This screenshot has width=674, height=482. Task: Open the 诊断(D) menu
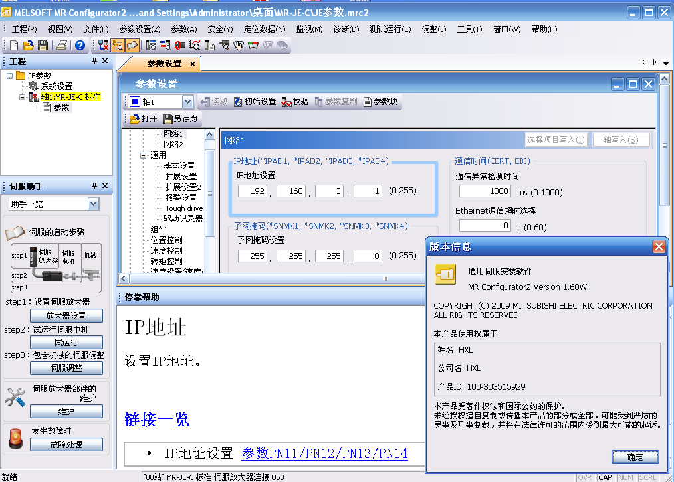346,29
